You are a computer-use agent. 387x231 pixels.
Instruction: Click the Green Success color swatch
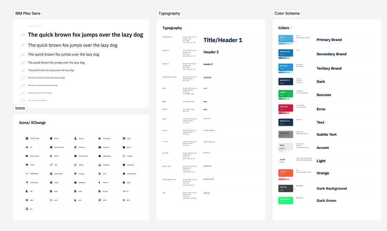(286, 94)
